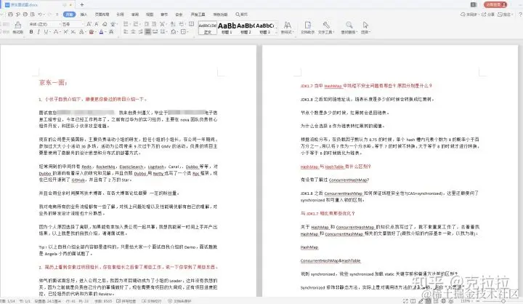The width and height of the screenshot is (523, 304).
Task: Click the justify alignment button
Action: pos(147,32)
